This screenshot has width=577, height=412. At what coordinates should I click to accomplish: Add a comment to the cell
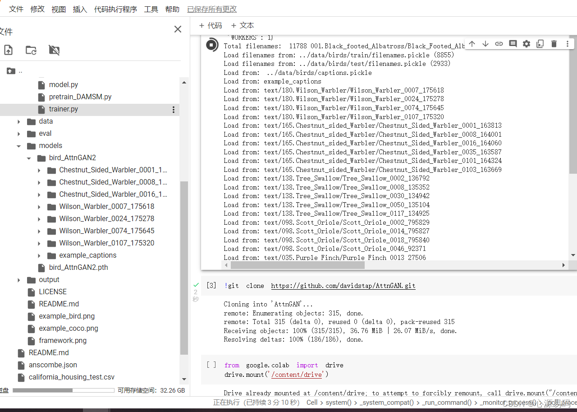pyautogui.click(x=513, y=44)
